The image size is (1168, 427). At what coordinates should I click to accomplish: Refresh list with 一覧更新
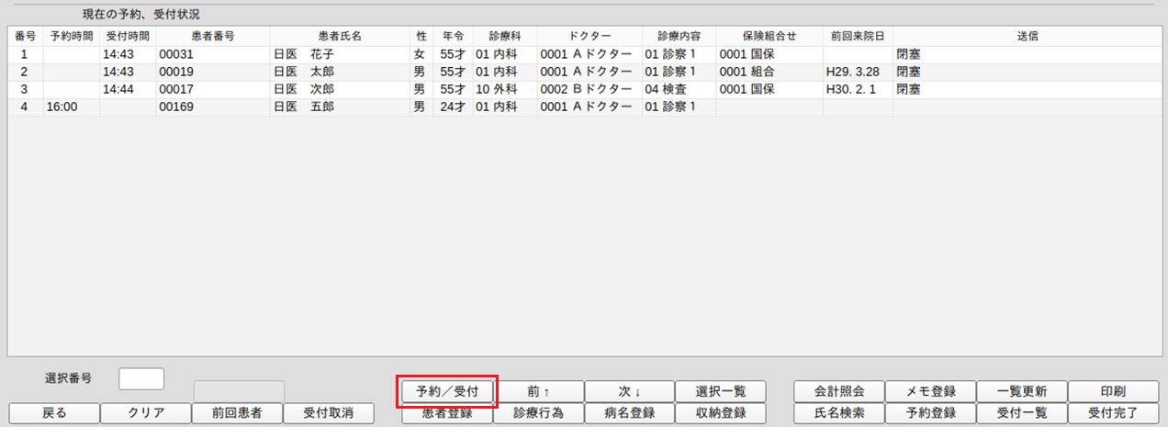click(x=1022, y=390)
